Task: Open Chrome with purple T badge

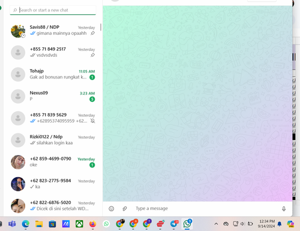Action: pyautogui.click(x=147, y=223)
